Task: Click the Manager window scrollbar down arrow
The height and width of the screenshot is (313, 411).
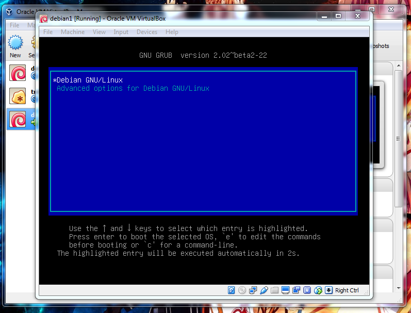Action: pyautogui.click(x=399, y=288)
